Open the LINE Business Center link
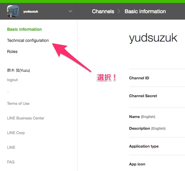Image resolution: width=185 pixels, height=171 pixels. [26, 118]
